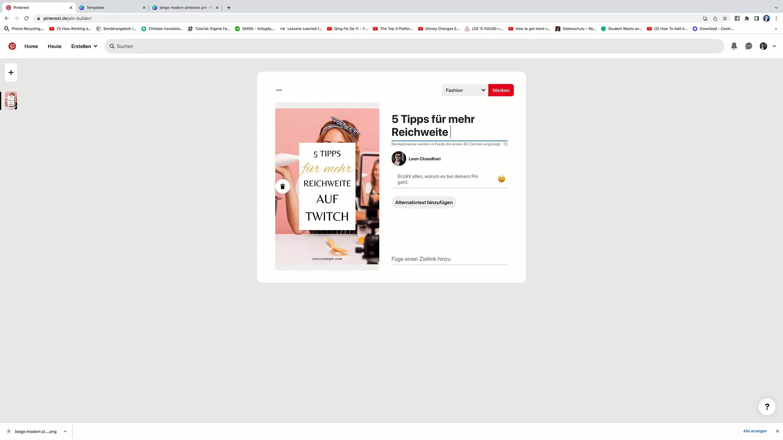The height and width of the screenshot is (440, 783).
Task: Open the emoji picker in the description field
Action: pyautogui.click(x=502, y=179)
